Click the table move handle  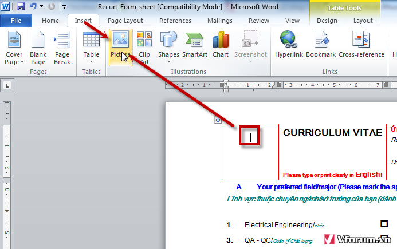pos(218,120)
